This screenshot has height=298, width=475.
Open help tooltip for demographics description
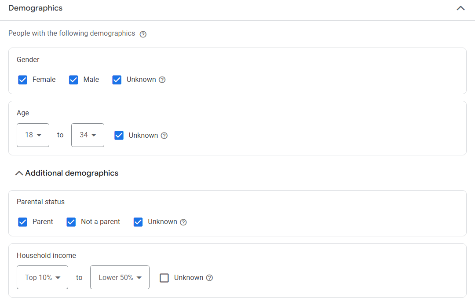coord(142,33)
